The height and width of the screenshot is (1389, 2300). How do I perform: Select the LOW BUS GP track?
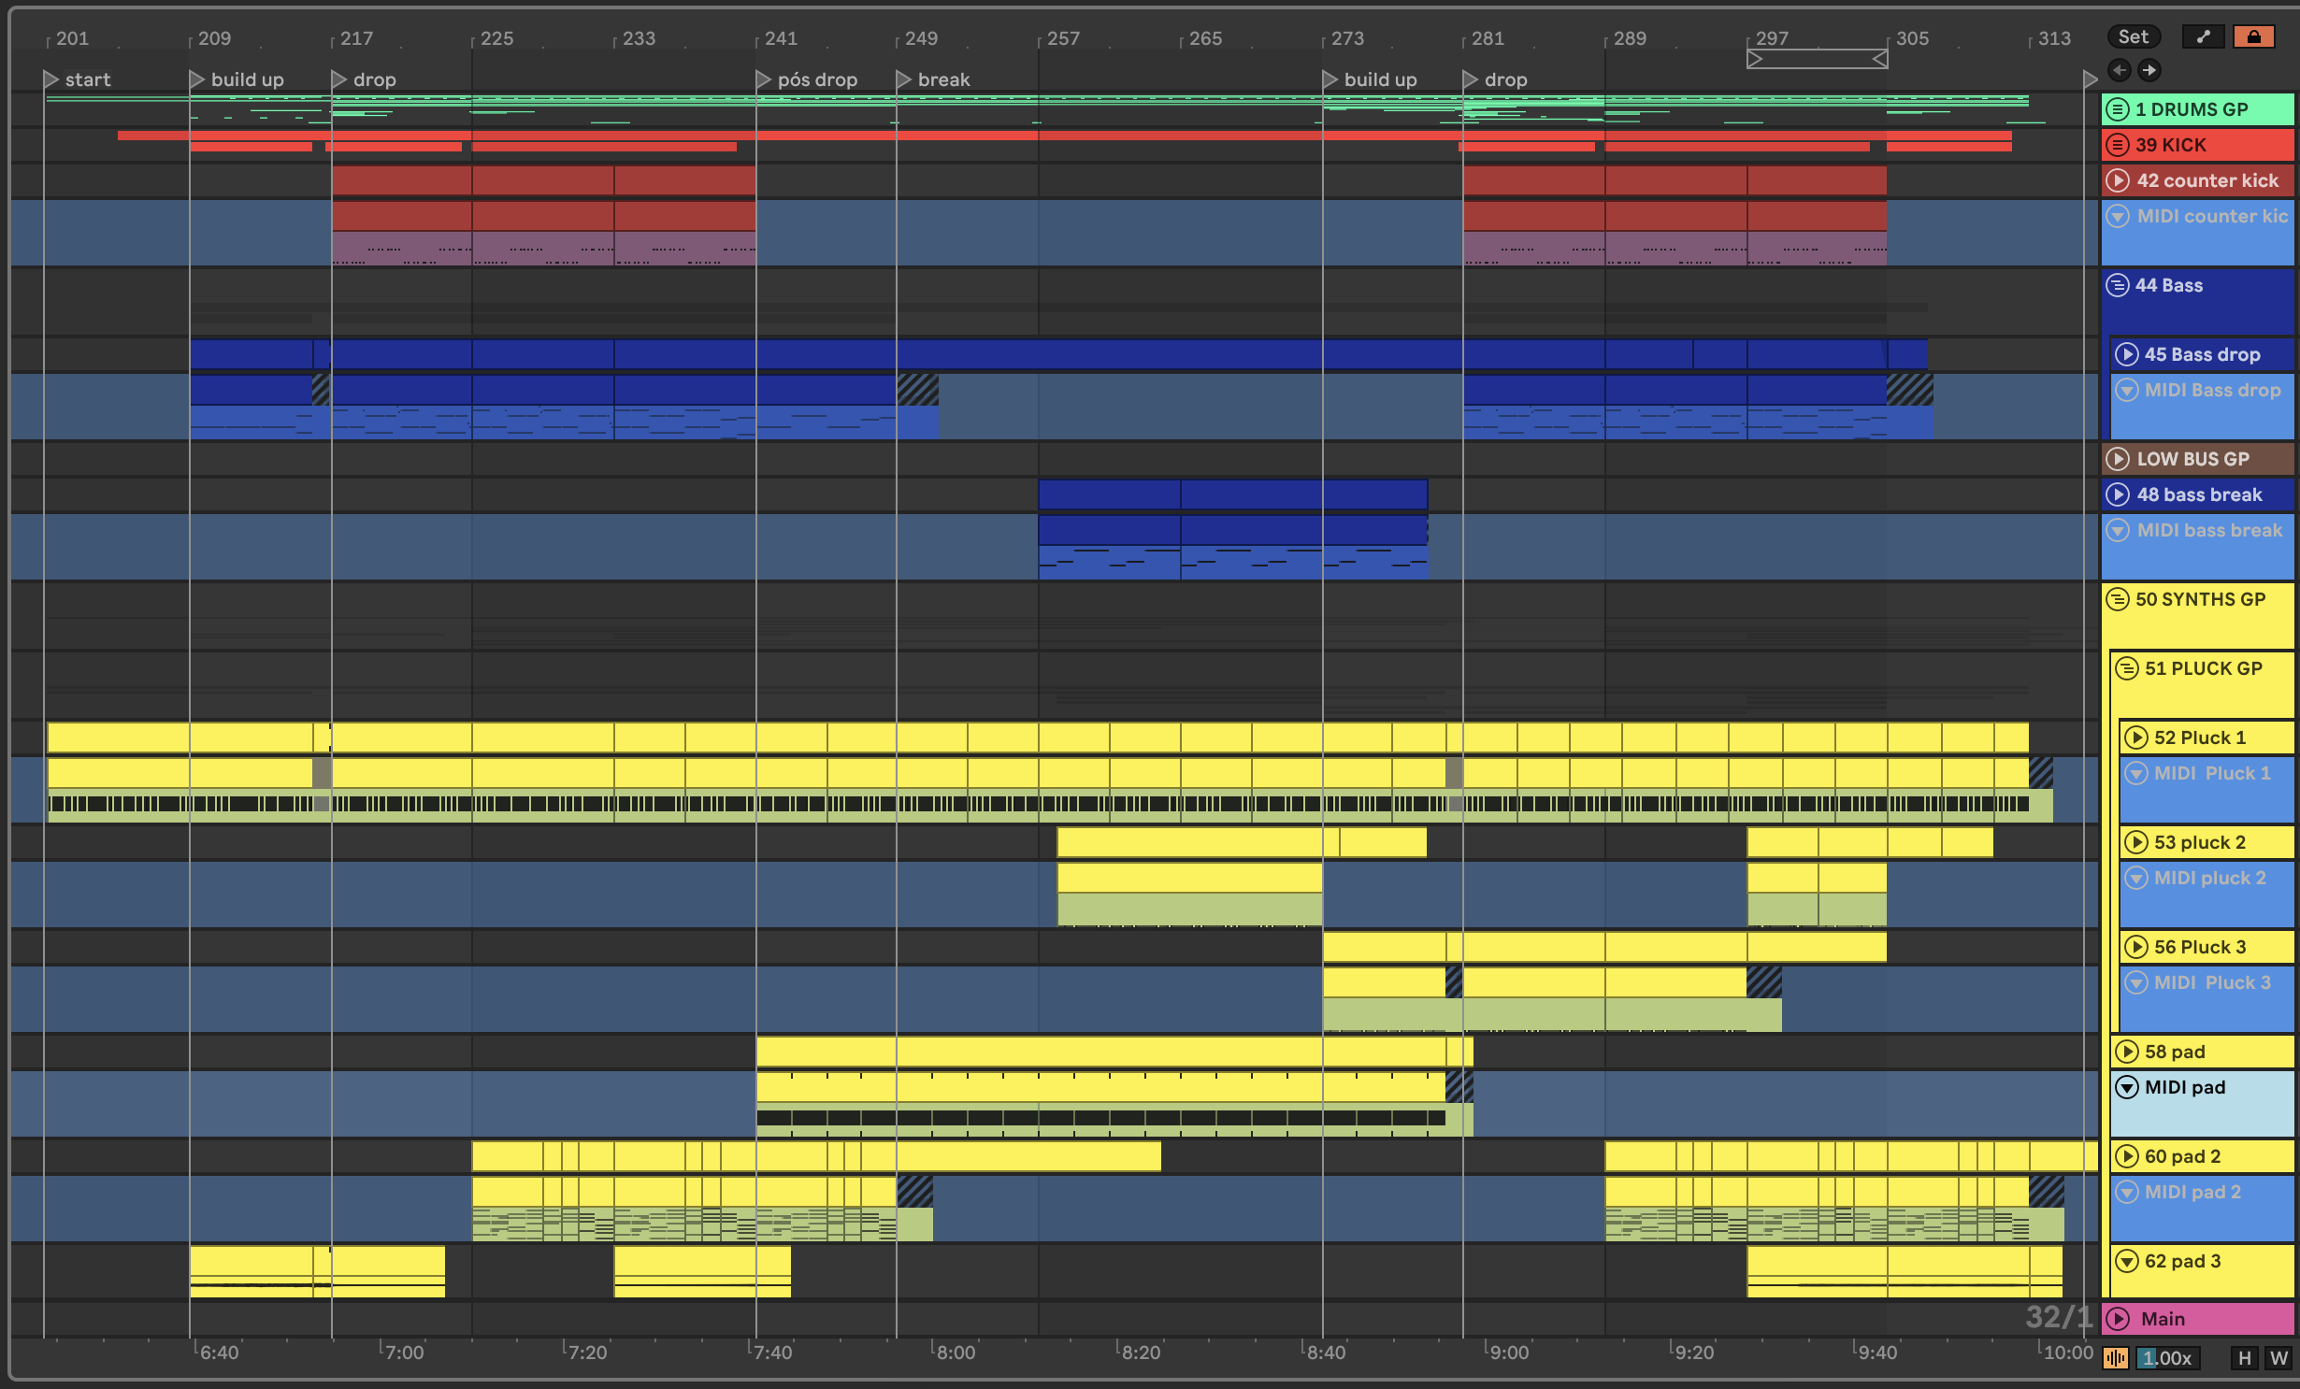pos(2192,459)
